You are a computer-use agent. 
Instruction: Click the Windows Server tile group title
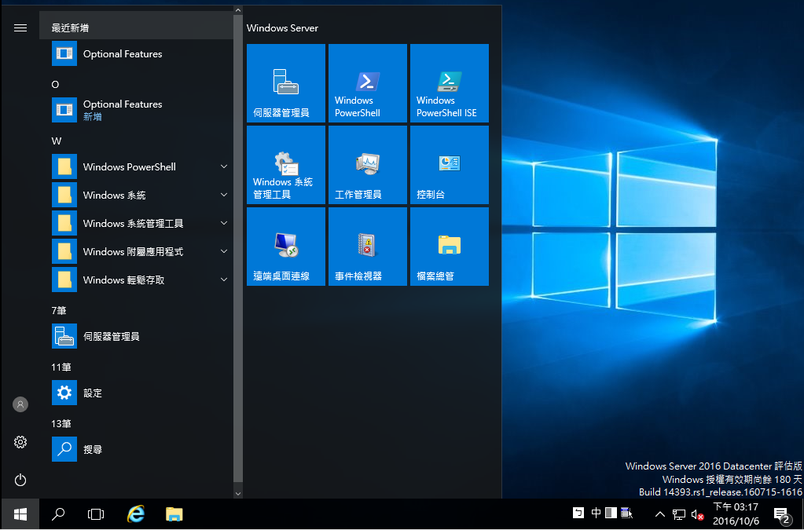(x=282, y=28)
